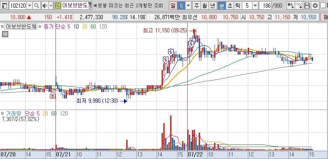Viewport: 328px width, 159px height.
Task: Select 분 minute chart period
Action: pyautogui.click(x=221, y=6)
